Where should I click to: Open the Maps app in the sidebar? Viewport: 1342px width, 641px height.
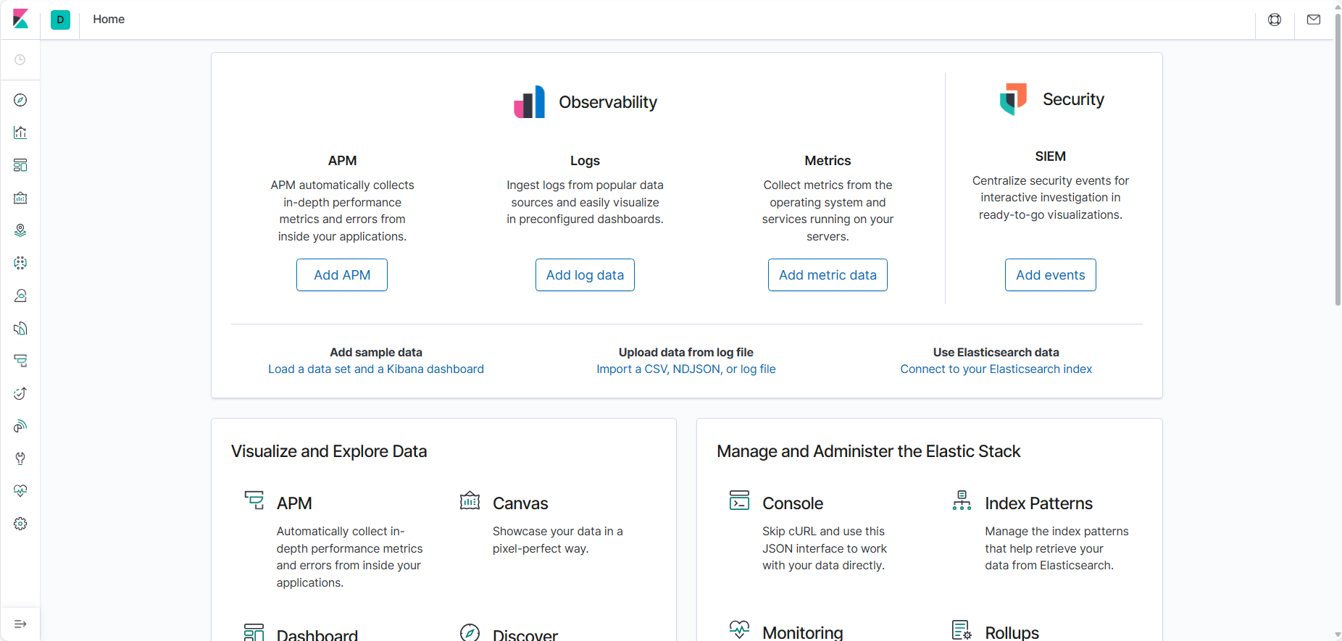20,230
